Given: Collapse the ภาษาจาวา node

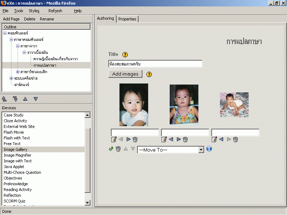Looking at the screenshot, I should (18, 46).
